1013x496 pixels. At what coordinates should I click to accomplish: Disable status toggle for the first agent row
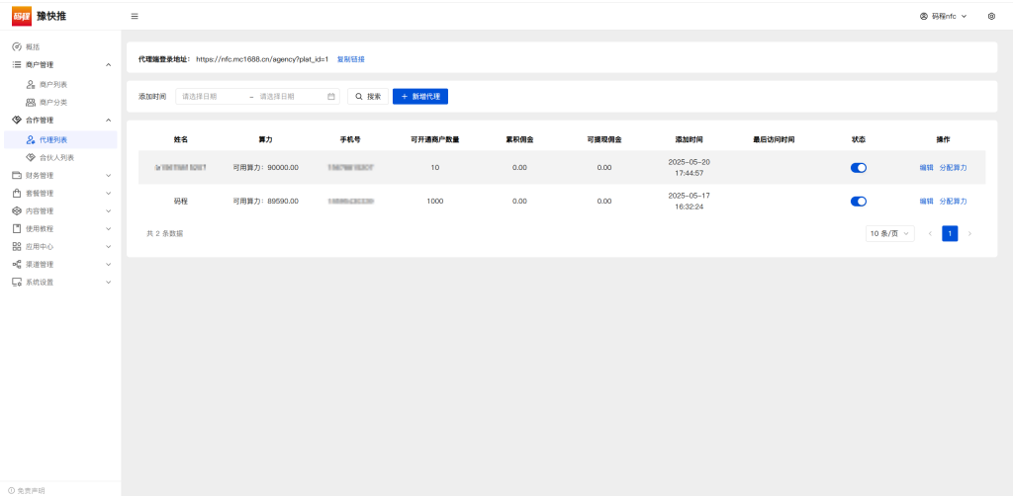(858, 168)
